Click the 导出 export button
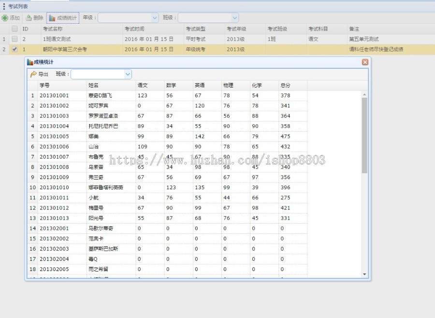Image resolution: width=435 pixels, height=318 pixels. coord(40,74)
